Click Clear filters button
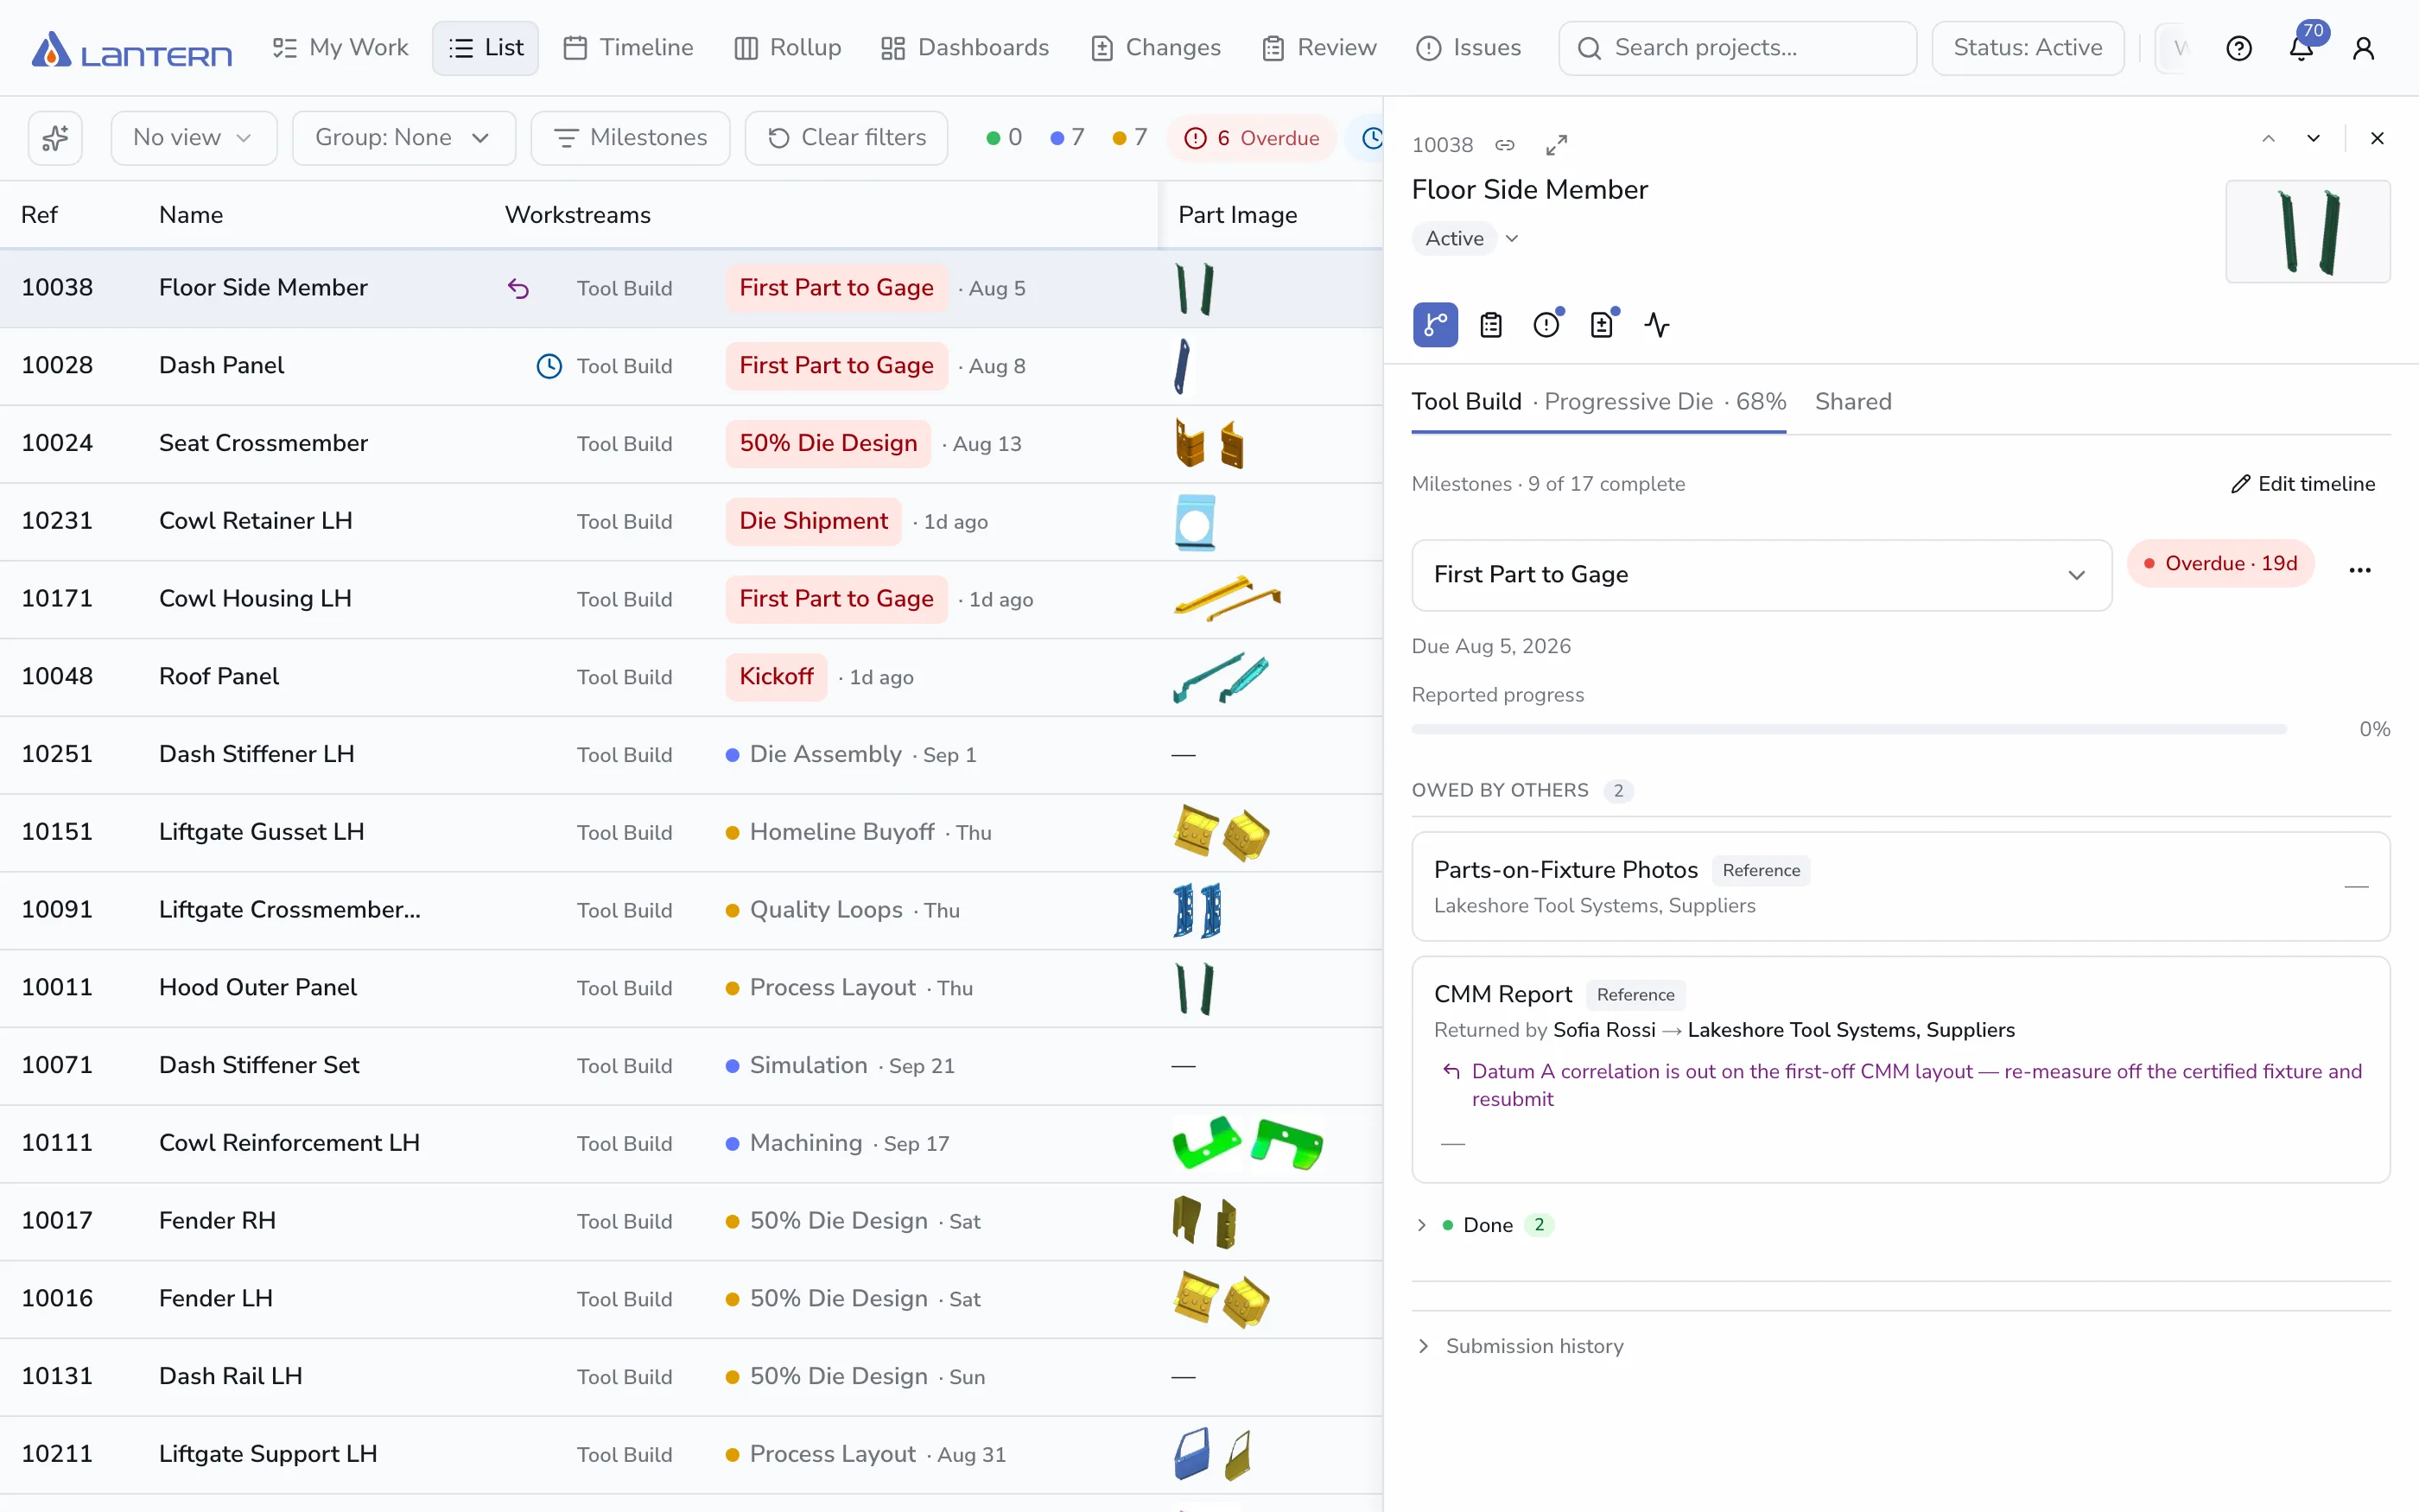 847,138
